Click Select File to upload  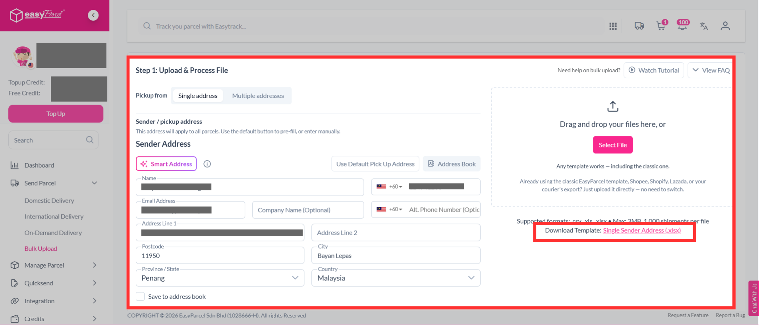pyautogui.click(x=613, y=145)
